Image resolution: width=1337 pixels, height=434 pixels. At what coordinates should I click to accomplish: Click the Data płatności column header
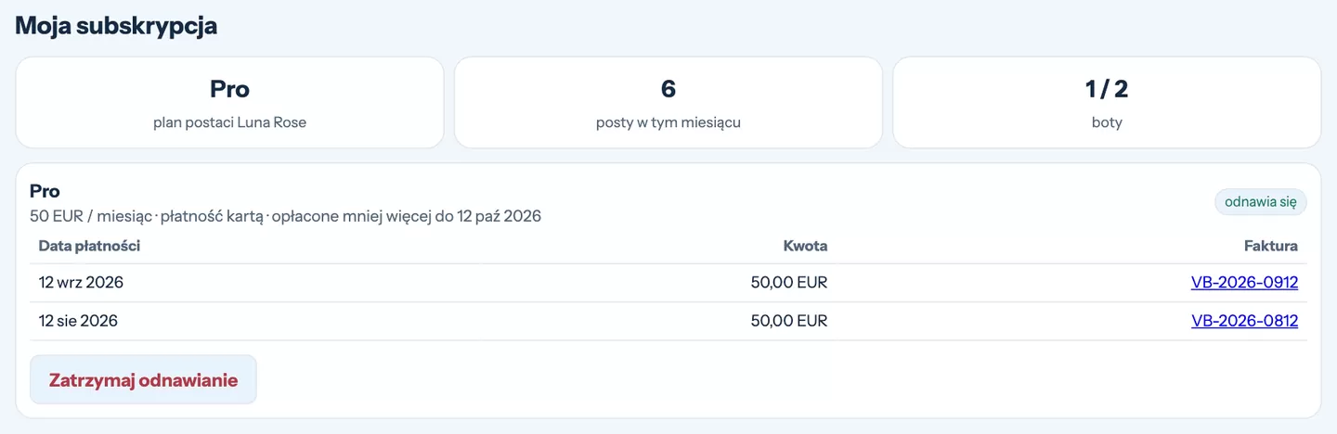[x=89, y=246]
